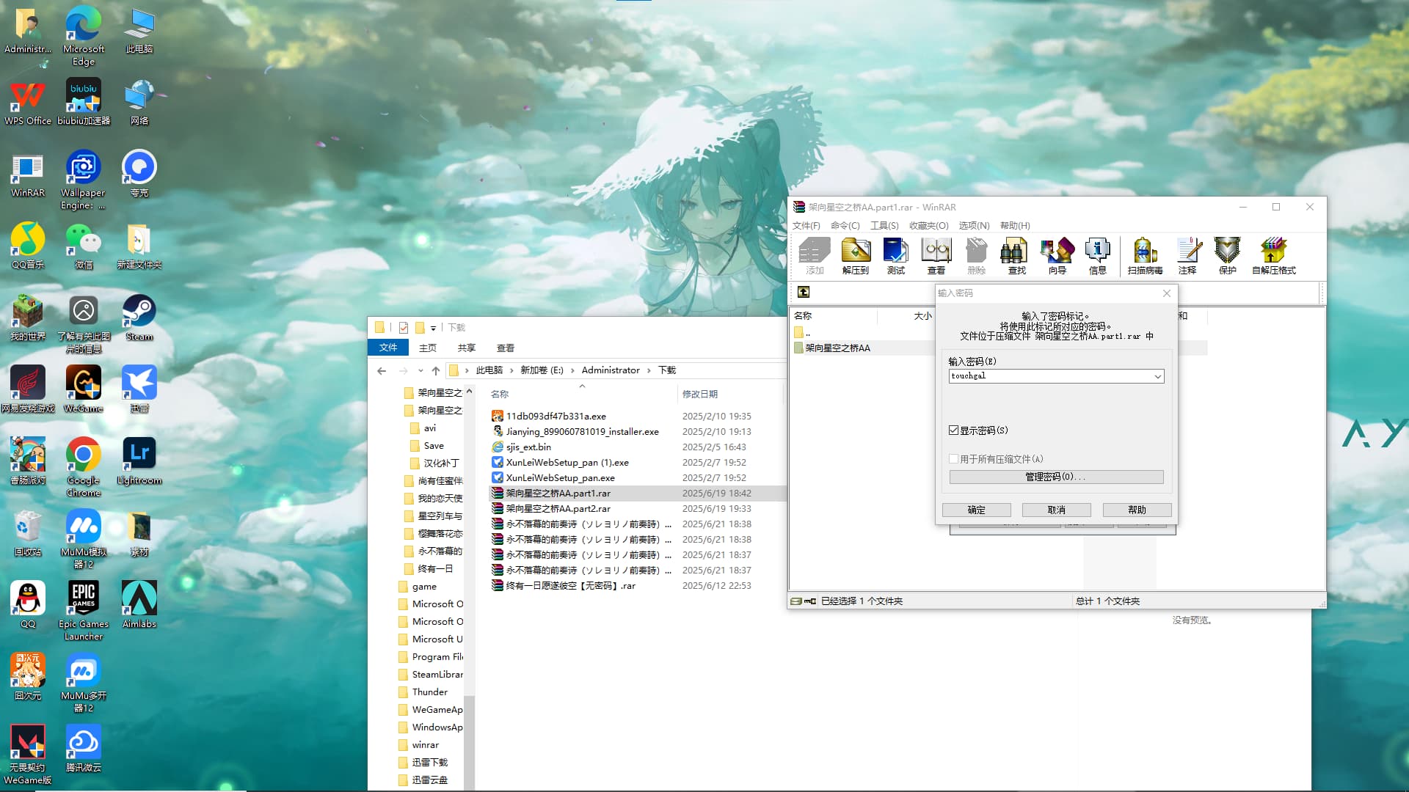This screenshot has width=1409, height=792.
Task: Click 帮助 (Help) in password dialog
Action: (1137, 510)
